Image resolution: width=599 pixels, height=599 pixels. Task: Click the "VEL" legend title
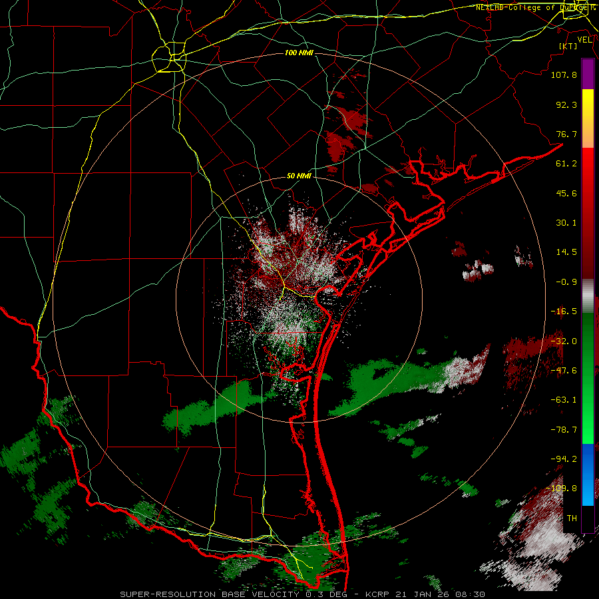click(584, 40)
